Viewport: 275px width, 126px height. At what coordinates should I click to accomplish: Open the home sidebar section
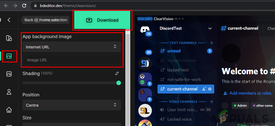(x=9, y=110)
